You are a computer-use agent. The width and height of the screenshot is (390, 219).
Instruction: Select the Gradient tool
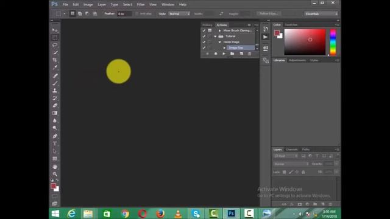[x=55, y=113]
